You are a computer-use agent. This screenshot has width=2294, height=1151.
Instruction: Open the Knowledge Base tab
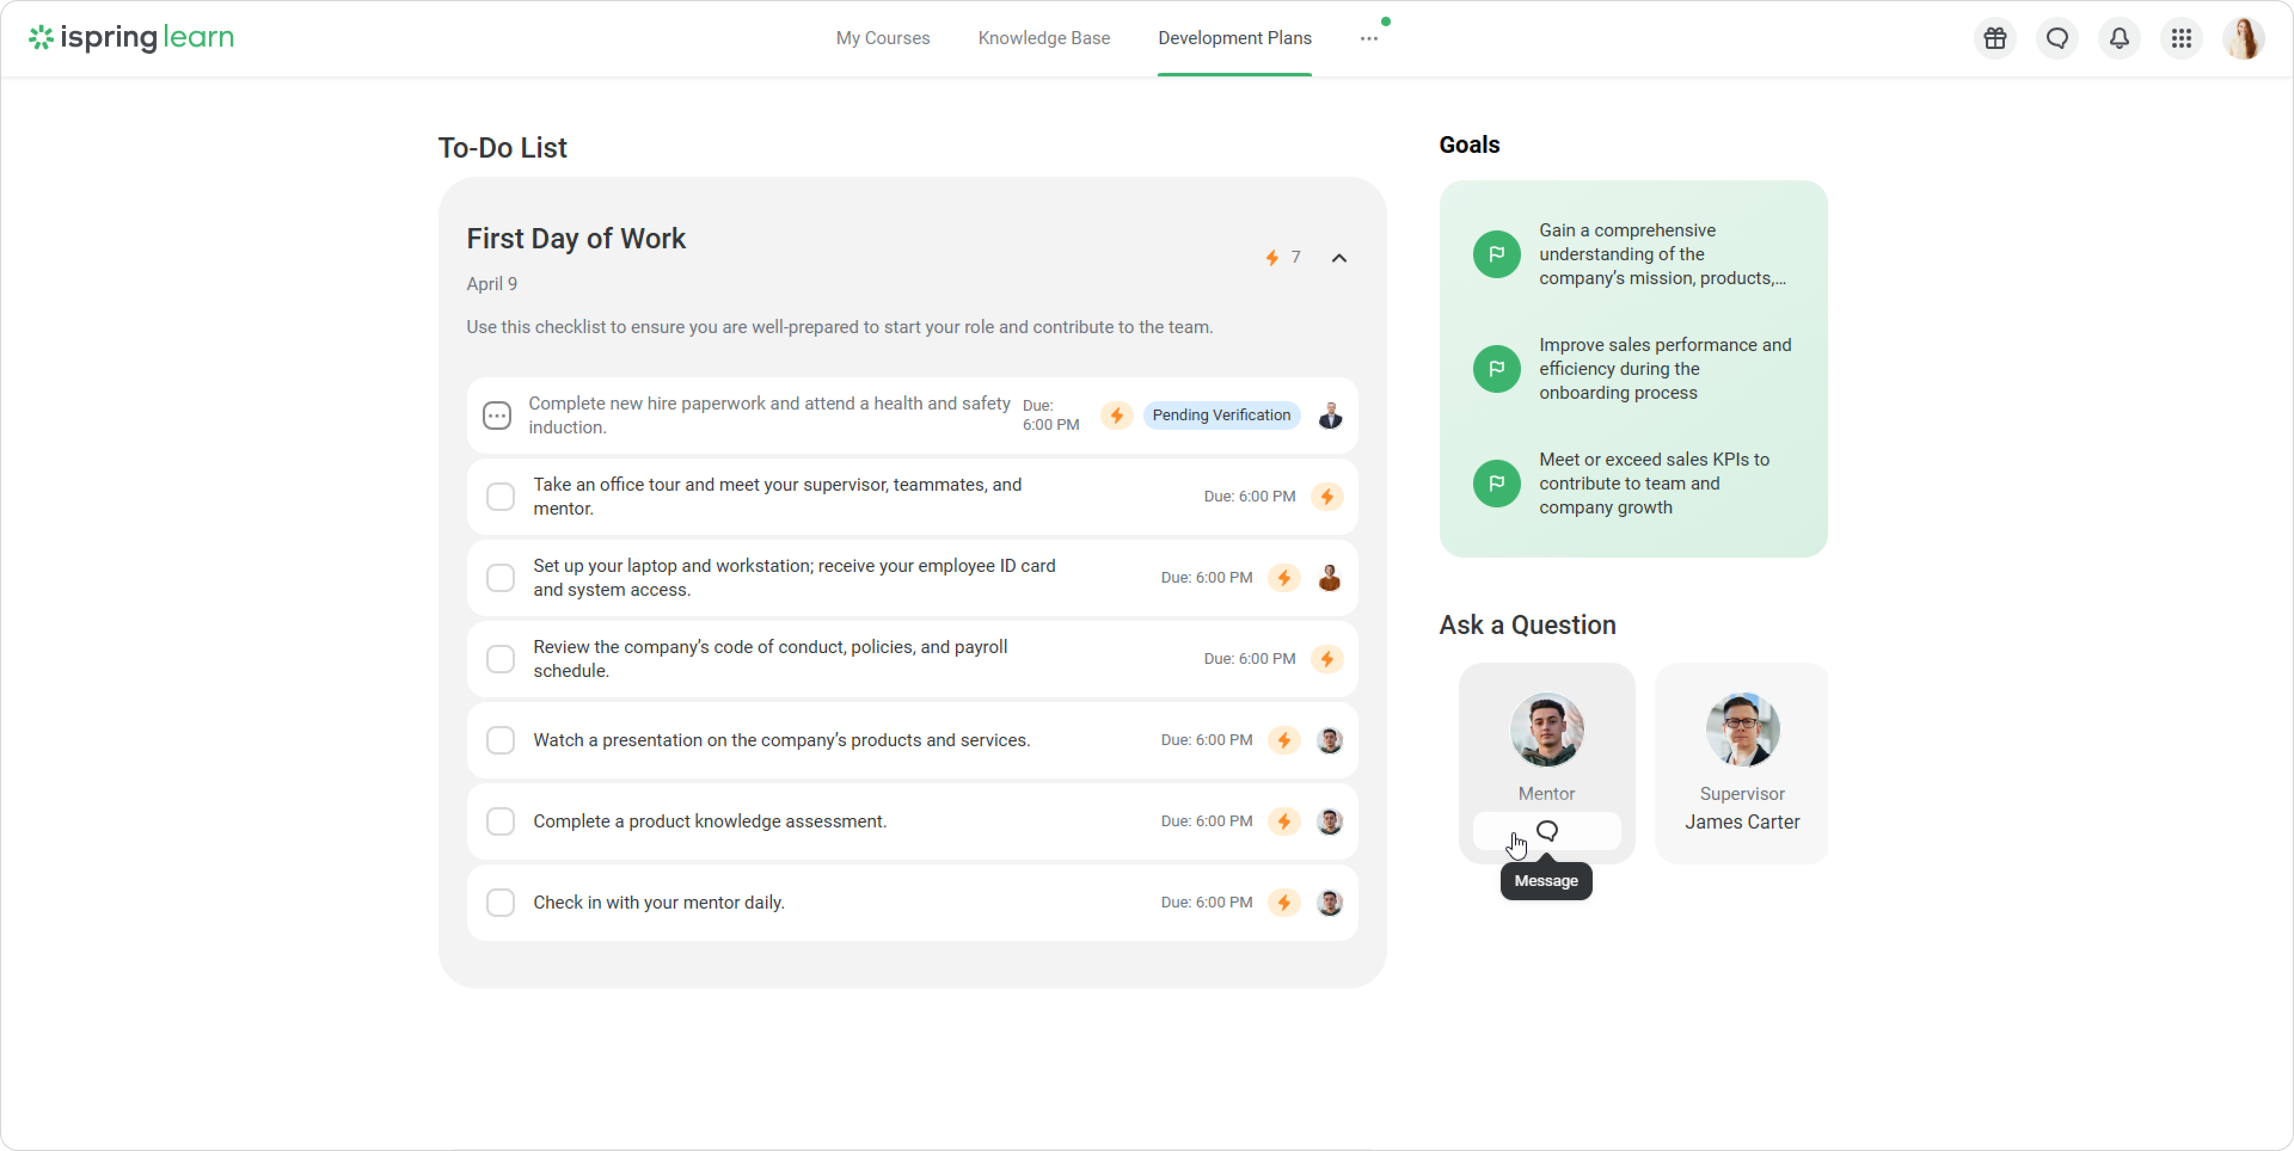[x=1044, y=38]
